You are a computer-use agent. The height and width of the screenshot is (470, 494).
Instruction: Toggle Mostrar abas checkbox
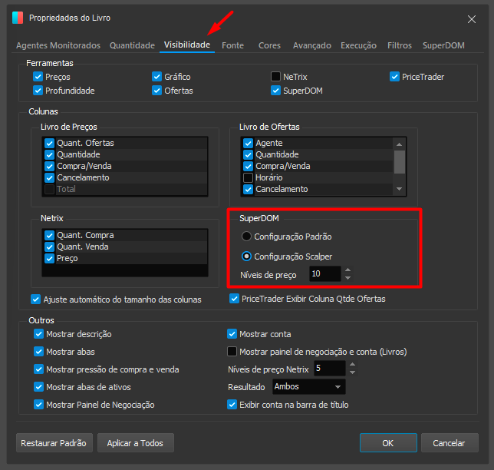(x=38, y=352)
